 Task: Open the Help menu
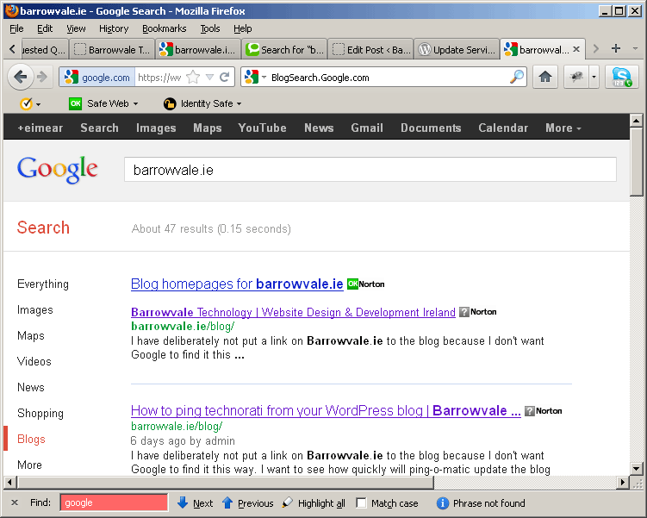[243, 28]
